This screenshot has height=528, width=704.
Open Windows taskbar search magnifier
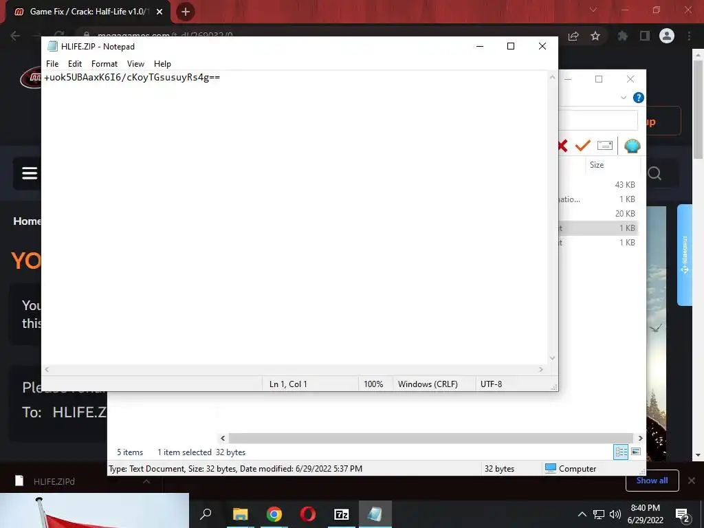pyautogui.click(x=206, y=514)
